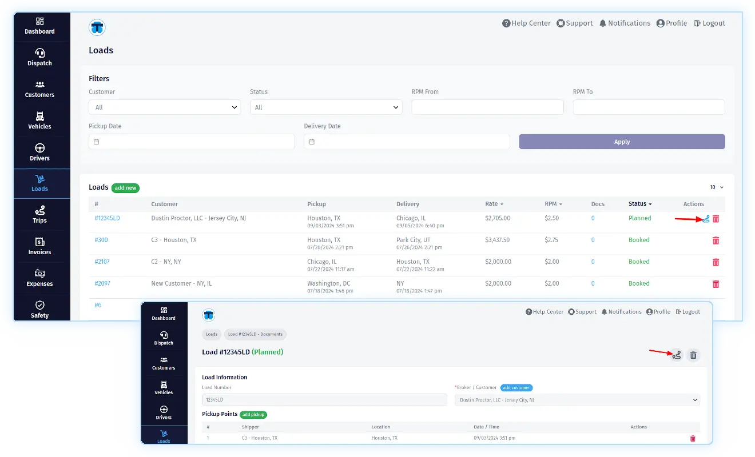
Task: Delete load #2107 with trash icon
Action: pyautogui.click(x=716, y=262)
